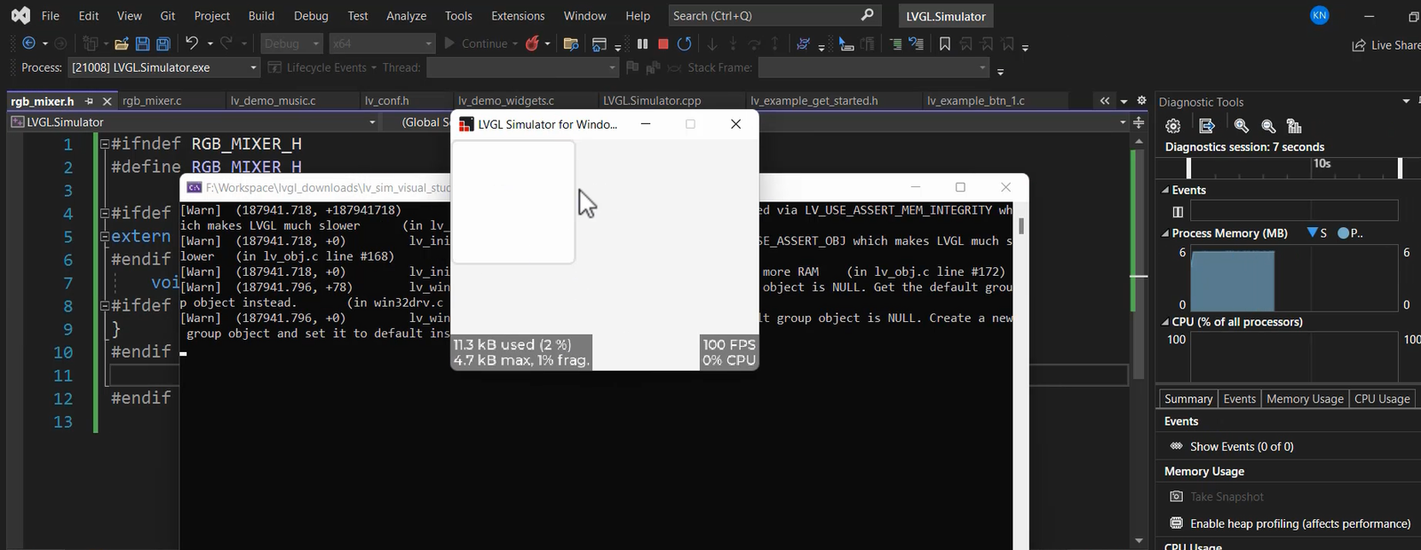Open the Debug menu
This screenshot has height=550, width=1421.
(311, 15)
